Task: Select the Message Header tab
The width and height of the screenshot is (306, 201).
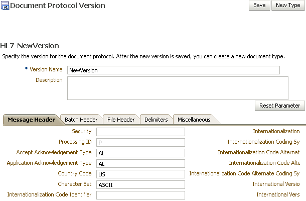Action: coord(31,120)
